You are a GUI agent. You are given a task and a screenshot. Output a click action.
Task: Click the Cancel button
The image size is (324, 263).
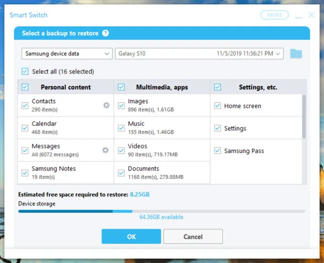tap(193, 236)
